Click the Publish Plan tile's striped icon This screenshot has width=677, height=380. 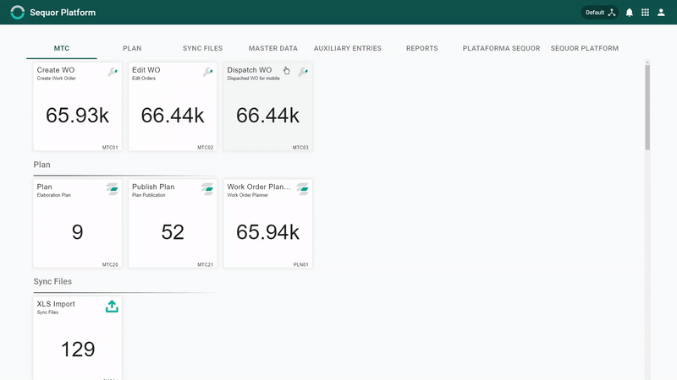pyautogui.click(x=207, y=188)
